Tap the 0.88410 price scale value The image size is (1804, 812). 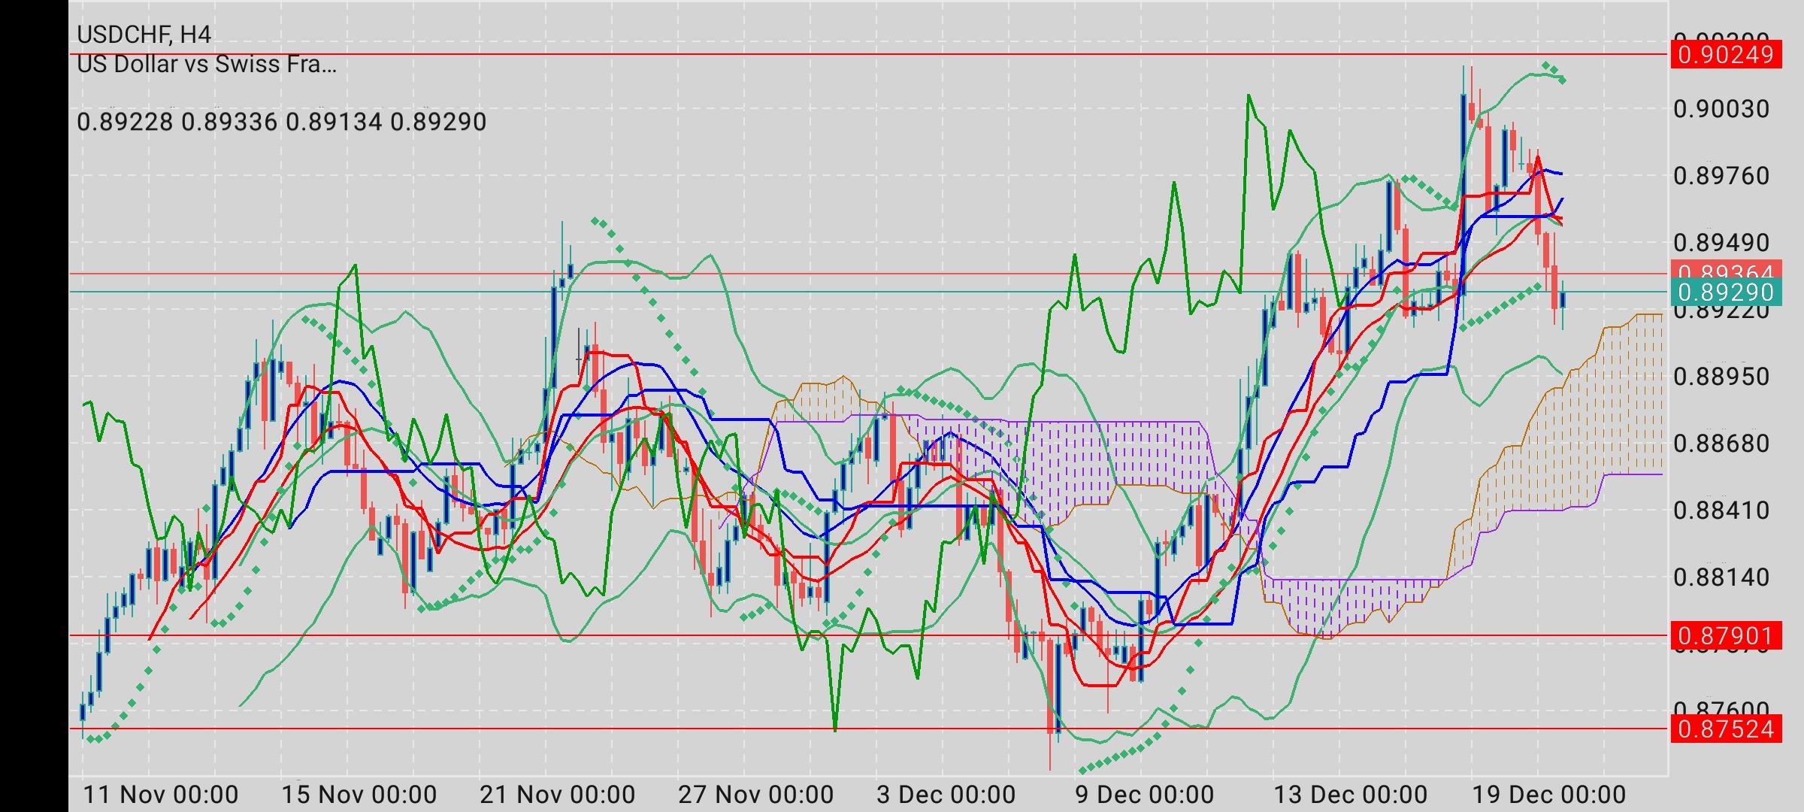point(1721,510)
